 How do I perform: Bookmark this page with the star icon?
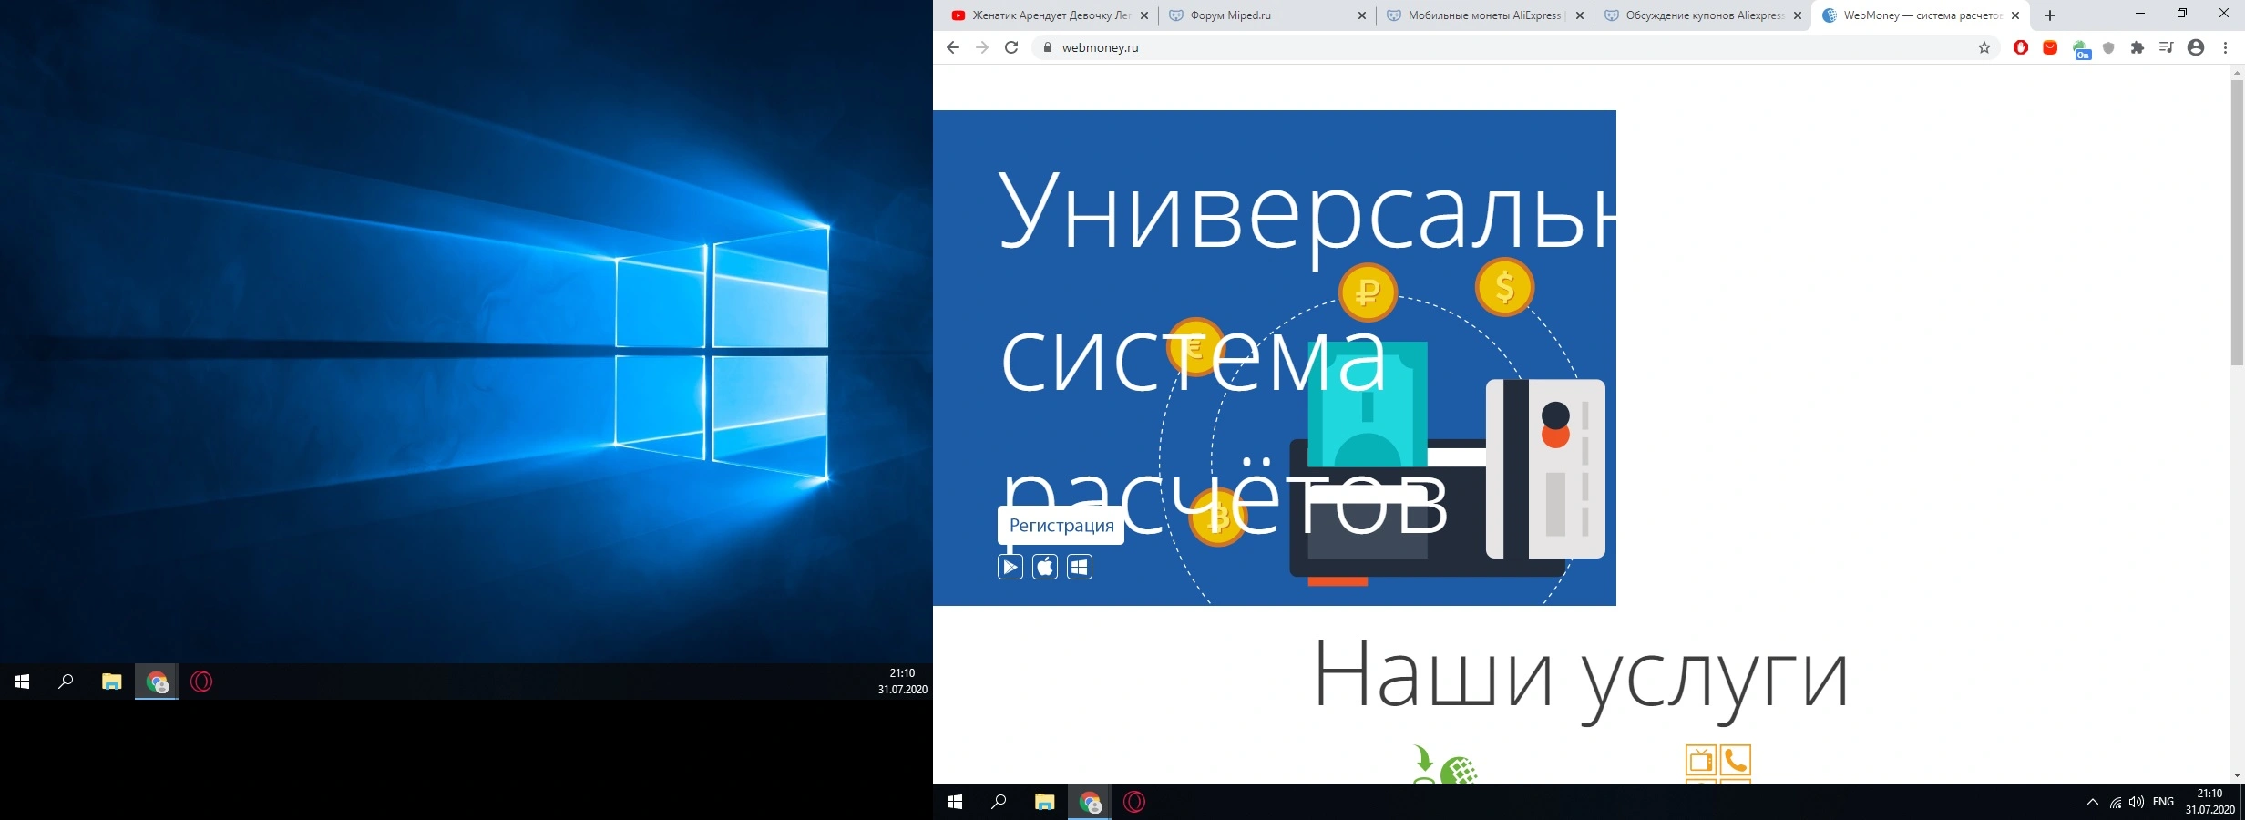pyautogui.click(x=1984, y=47)
